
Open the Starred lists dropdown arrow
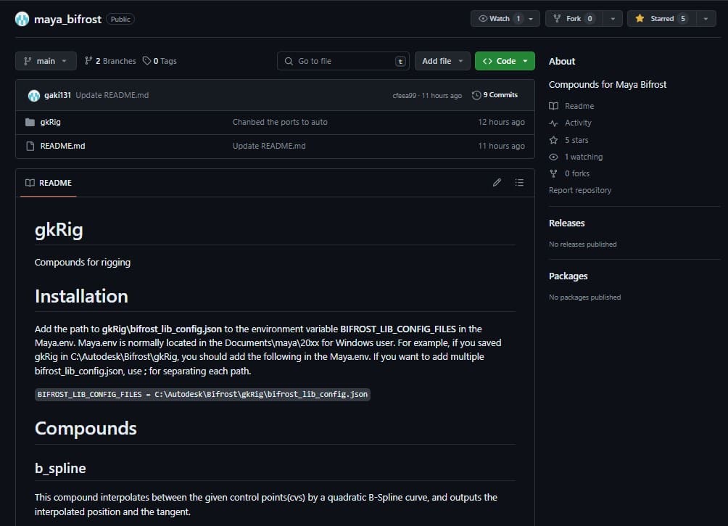point(706,19)
